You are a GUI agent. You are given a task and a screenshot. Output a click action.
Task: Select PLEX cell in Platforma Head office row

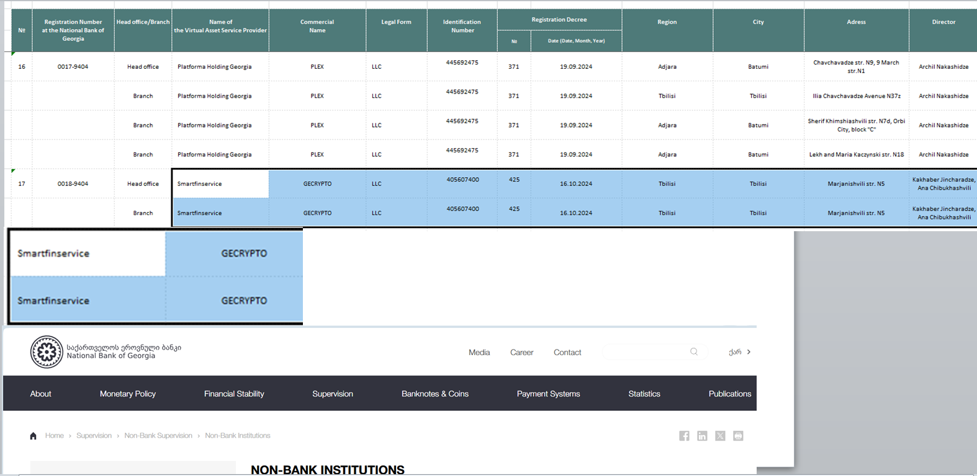coord(317,67)
